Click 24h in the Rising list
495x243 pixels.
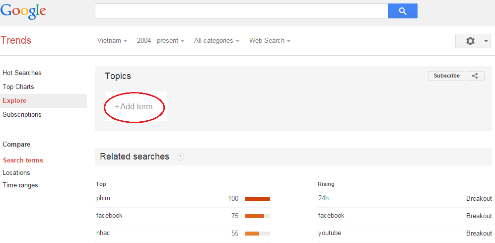pyautogui.click(x=323, y=198)
